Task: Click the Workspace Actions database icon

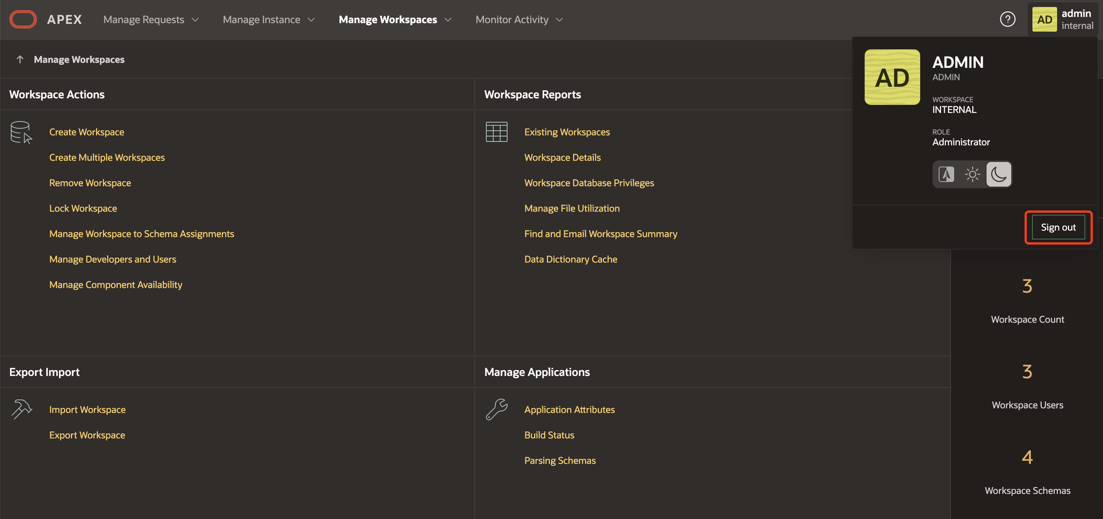Action: [x=21, y=132]
